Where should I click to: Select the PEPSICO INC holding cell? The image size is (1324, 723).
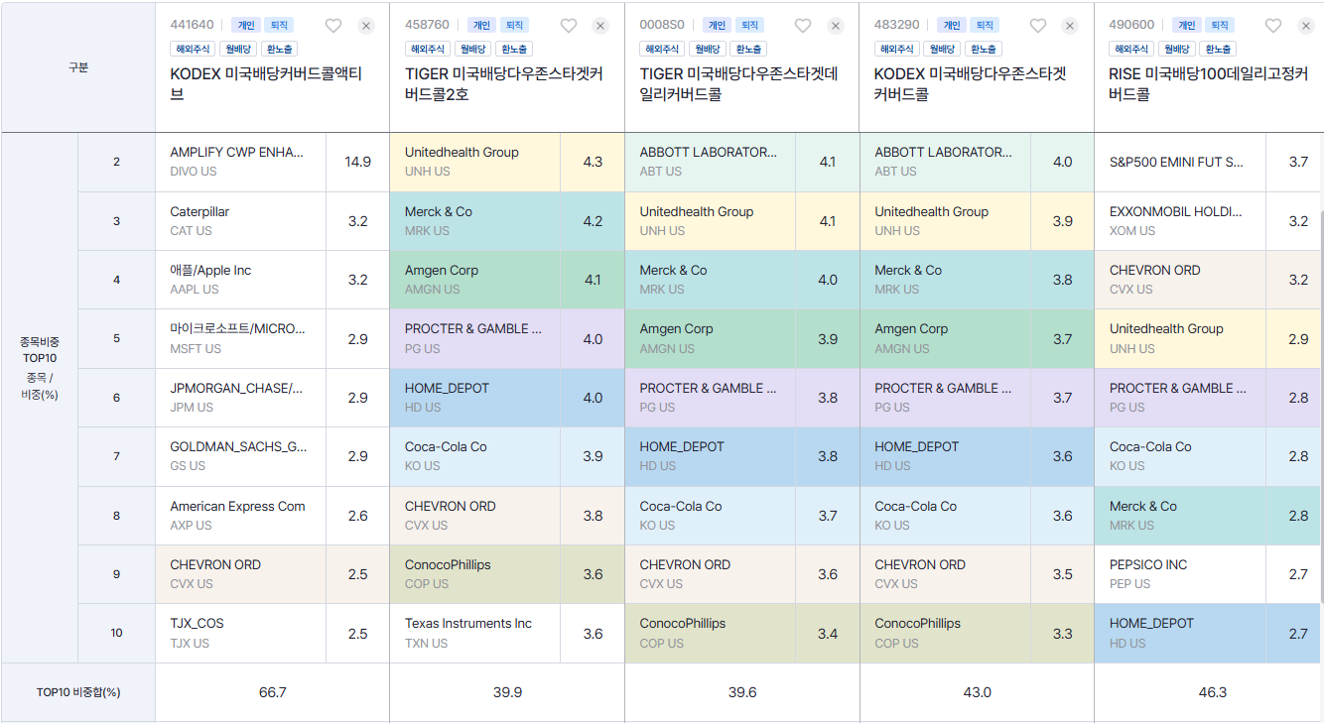[1180, 574]
